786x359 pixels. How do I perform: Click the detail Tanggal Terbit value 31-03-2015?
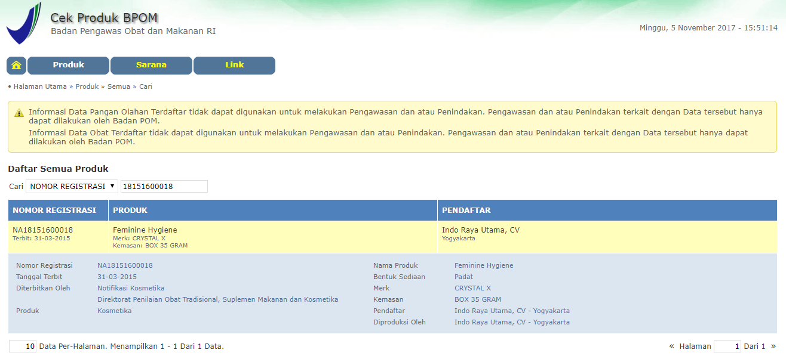(117, 277)
